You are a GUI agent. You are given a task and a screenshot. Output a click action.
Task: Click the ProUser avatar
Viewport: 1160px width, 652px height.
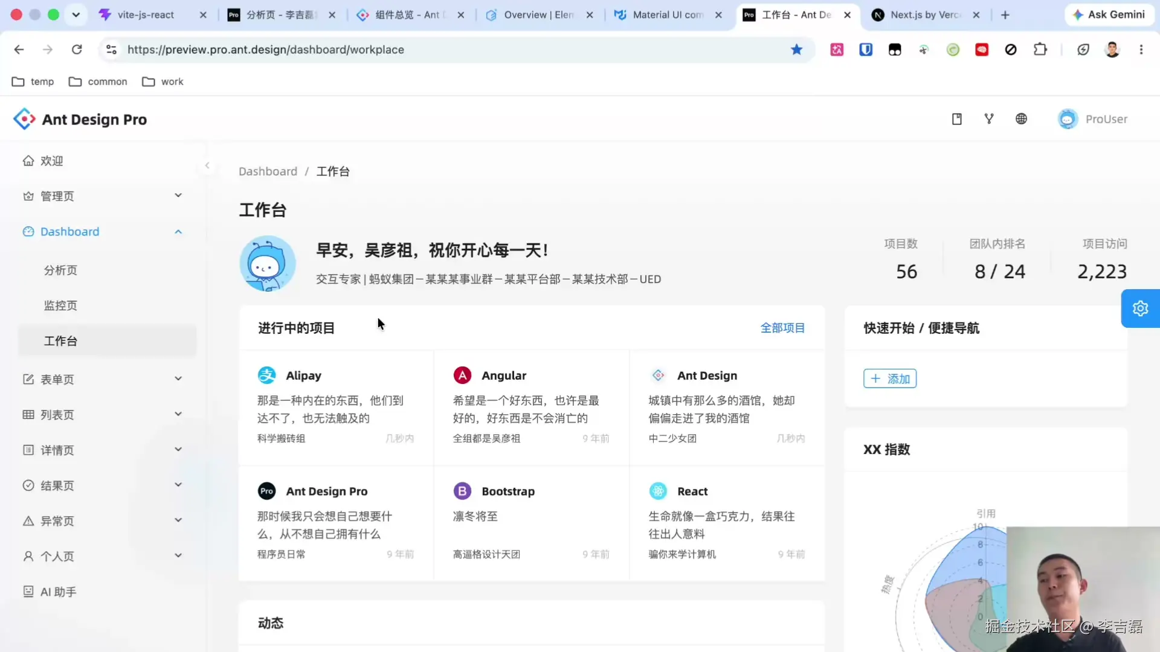point(1068,119)
